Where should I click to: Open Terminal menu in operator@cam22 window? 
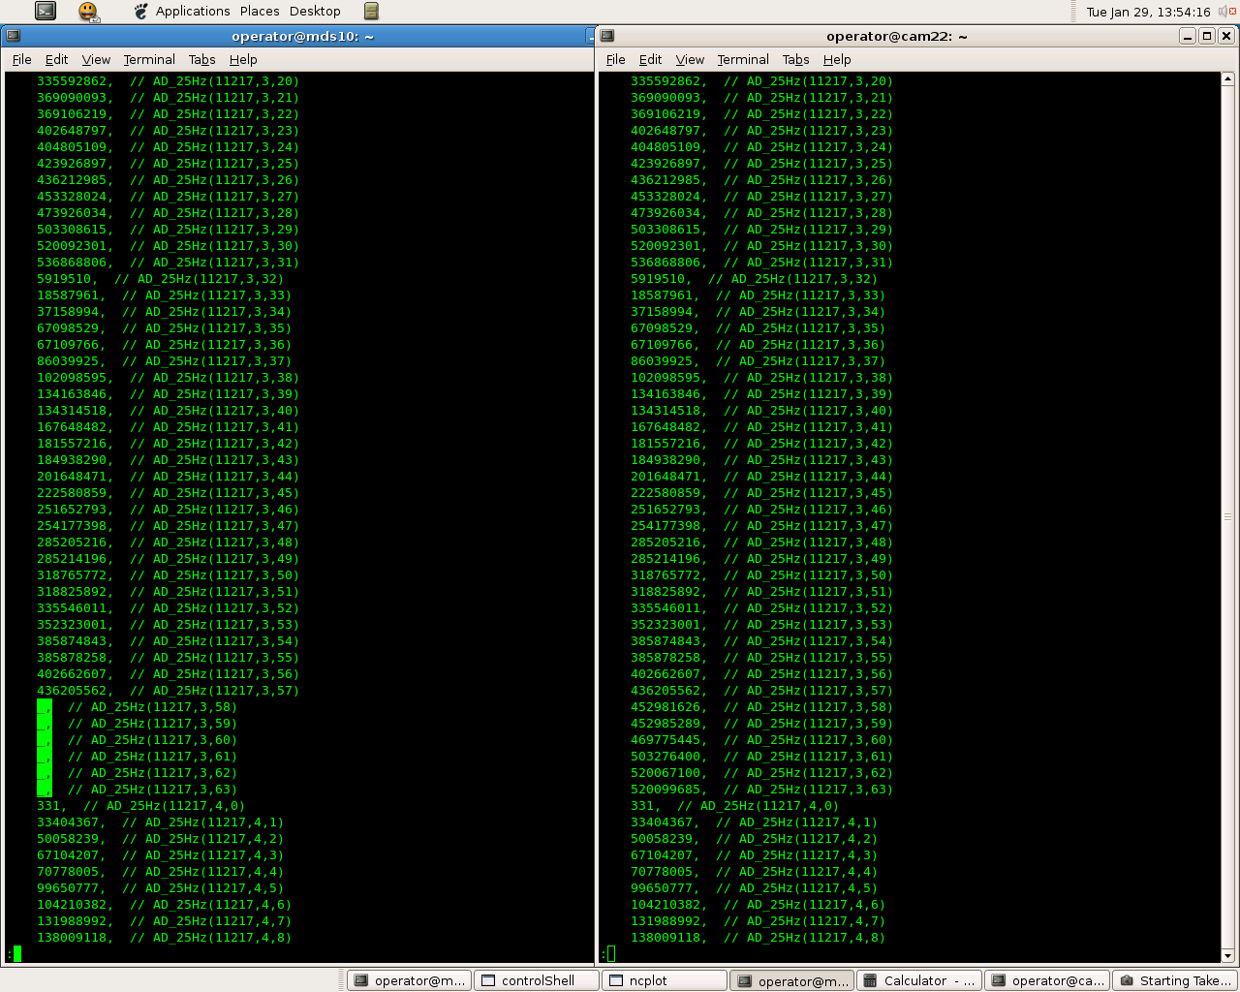click(743, 59)
